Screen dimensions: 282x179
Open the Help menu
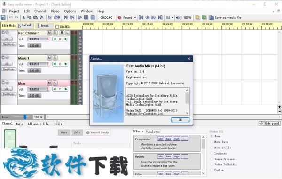(x=101, y=11)
